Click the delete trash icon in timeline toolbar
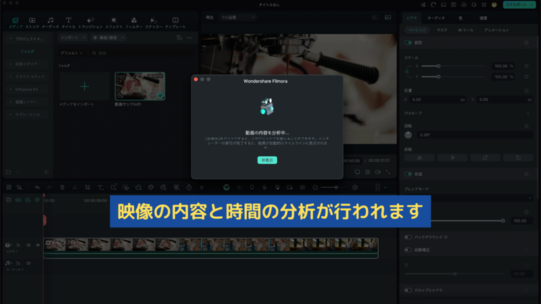This screenshot has width=541, height=304. [62, 188]
